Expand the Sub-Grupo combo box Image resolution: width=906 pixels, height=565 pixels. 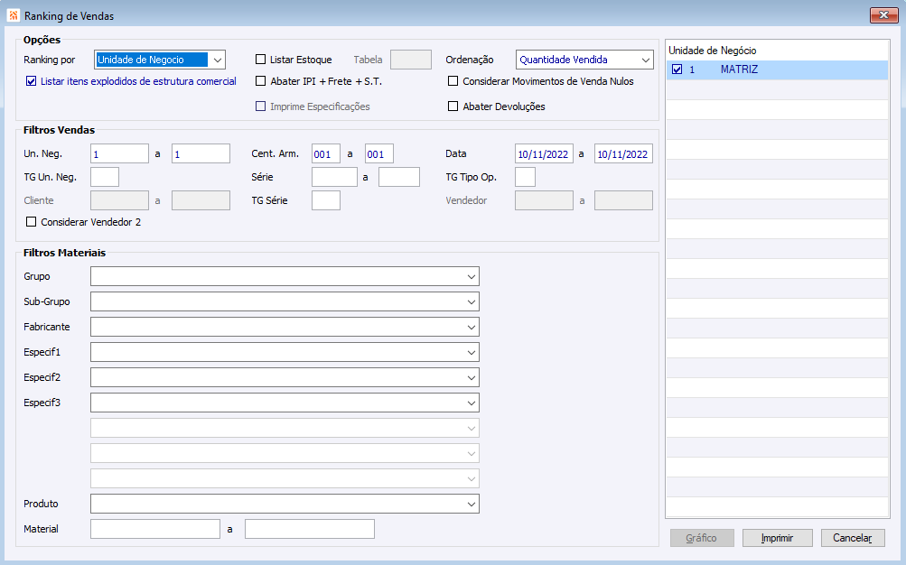coord(472,301)
